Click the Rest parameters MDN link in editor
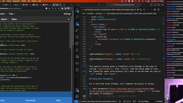 tap(122, 90)
